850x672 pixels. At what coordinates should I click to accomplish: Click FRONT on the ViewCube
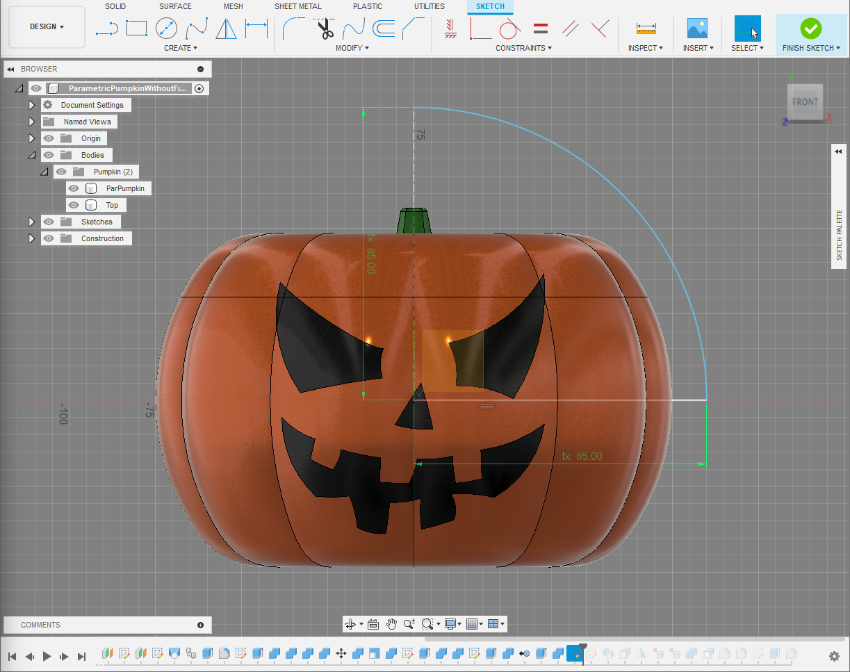click(804, 101)
